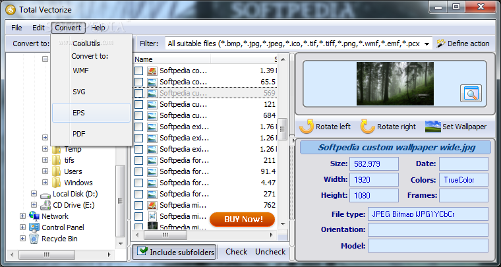The image size is (501, 267).
Task: Click the image icon of the 121 row
Action: (x=152, y=104)
